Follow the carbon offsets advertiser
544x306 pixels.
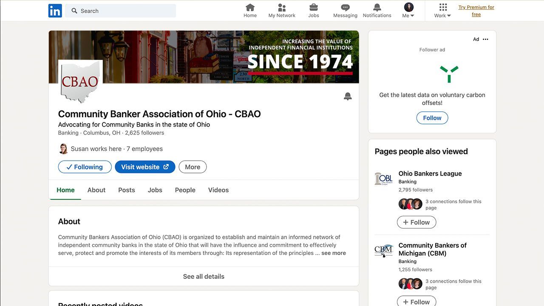click(432, 118)
